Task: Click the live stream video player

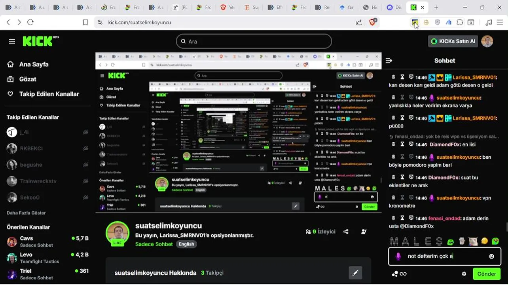Action: click(x=239, y=133)
